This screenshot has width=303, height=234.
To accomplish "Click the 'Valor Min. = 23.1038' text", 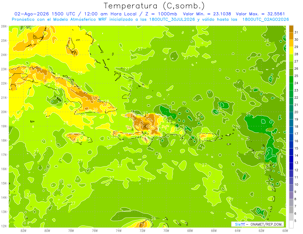I will (x=207, y=14).
